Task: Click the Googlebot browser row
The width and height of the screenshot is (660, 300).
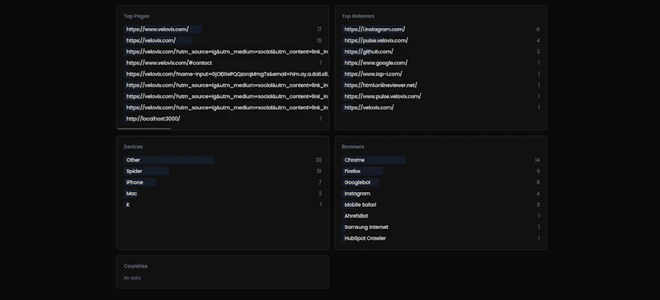Action: [441, 183]
